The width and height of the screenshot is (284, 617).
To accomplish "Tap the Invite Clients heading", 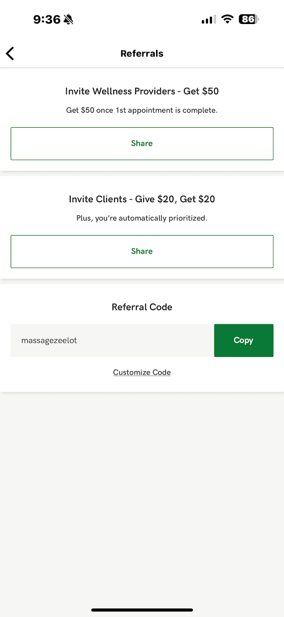I will pos(142,199).
